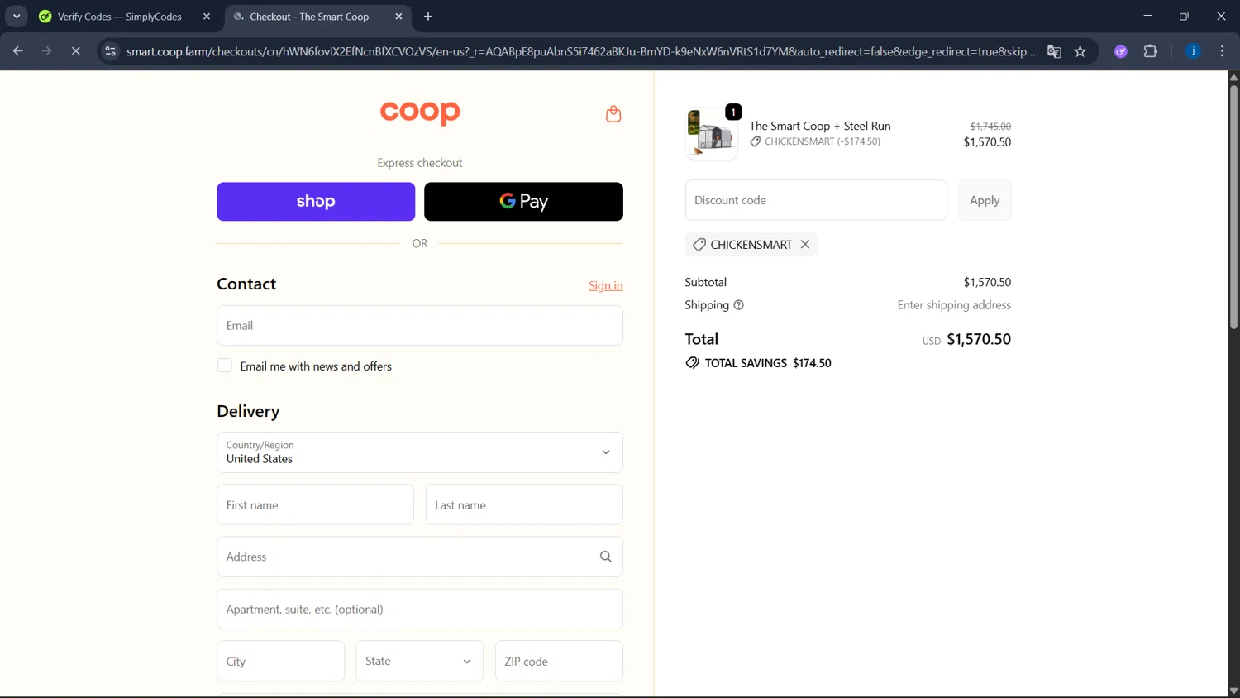
Task: Click the page vertical scrollbar thumb
Action: pos(1233,207)
